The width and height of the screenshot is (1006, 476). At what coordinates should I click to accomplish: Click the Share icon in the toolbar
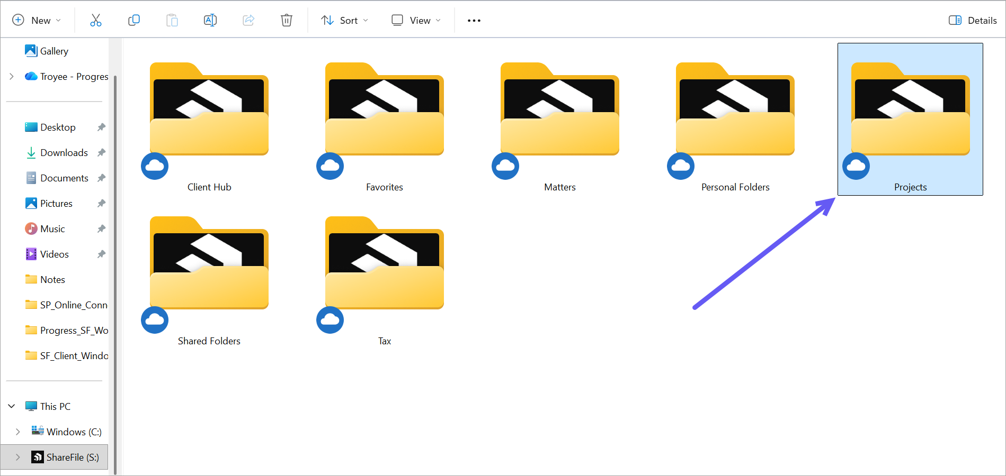point(248,20)
